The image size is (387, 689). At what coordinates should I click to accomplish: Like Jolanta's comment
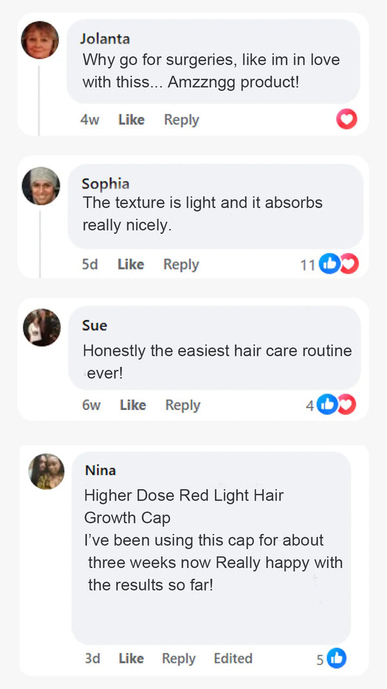pyautogui.click(x=131, y=119)
